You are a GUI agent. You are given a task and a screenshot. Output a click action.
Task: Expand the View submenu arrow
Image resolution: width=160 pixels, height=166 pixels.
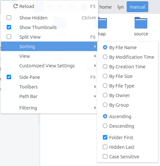click(x=95, y=56)
